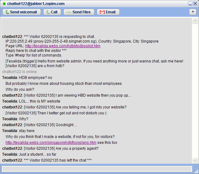Viewport: 199px width, 174px height.
Task: Close the chat window
Action: 195,3
